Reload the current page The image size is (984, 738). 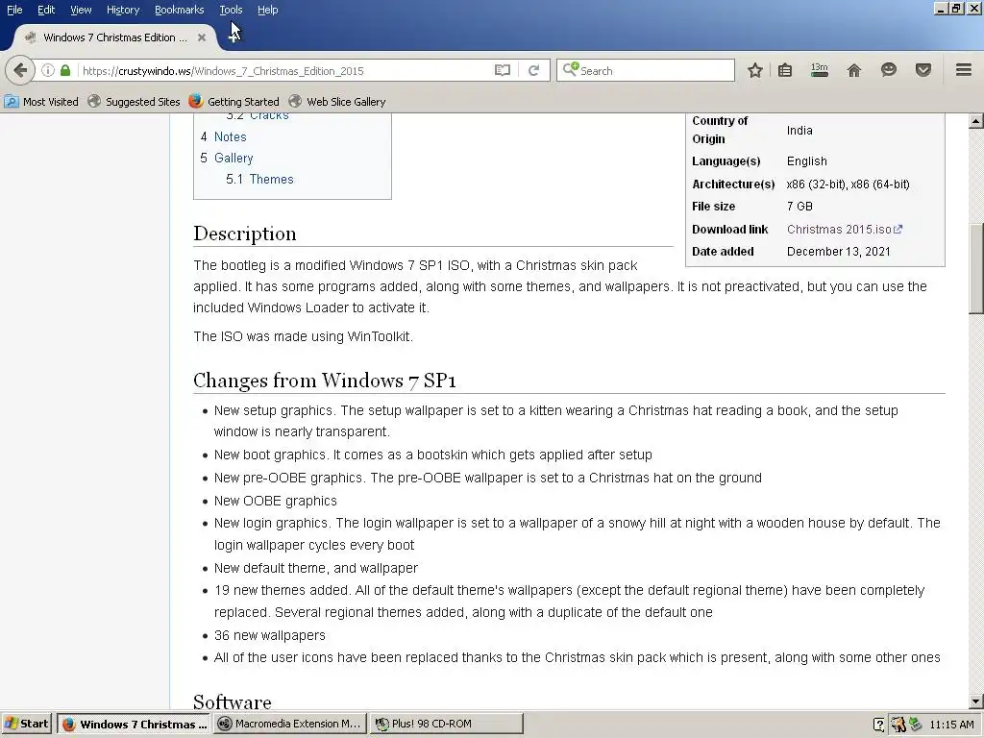coord(534,70)
